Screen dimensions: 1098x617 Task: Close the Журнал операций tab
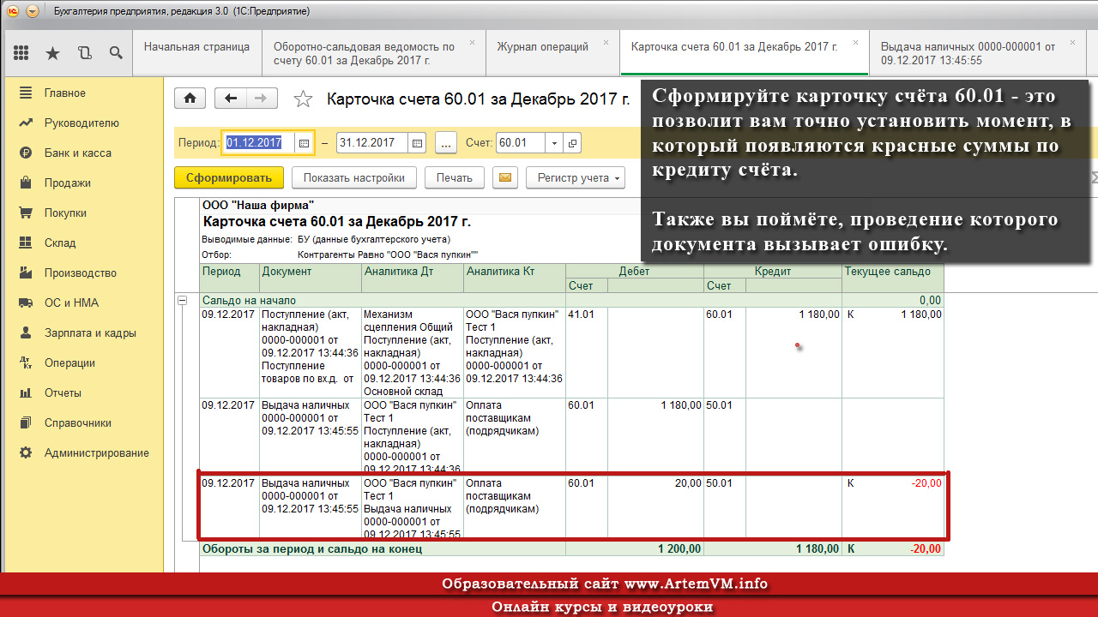pos(606,42)
